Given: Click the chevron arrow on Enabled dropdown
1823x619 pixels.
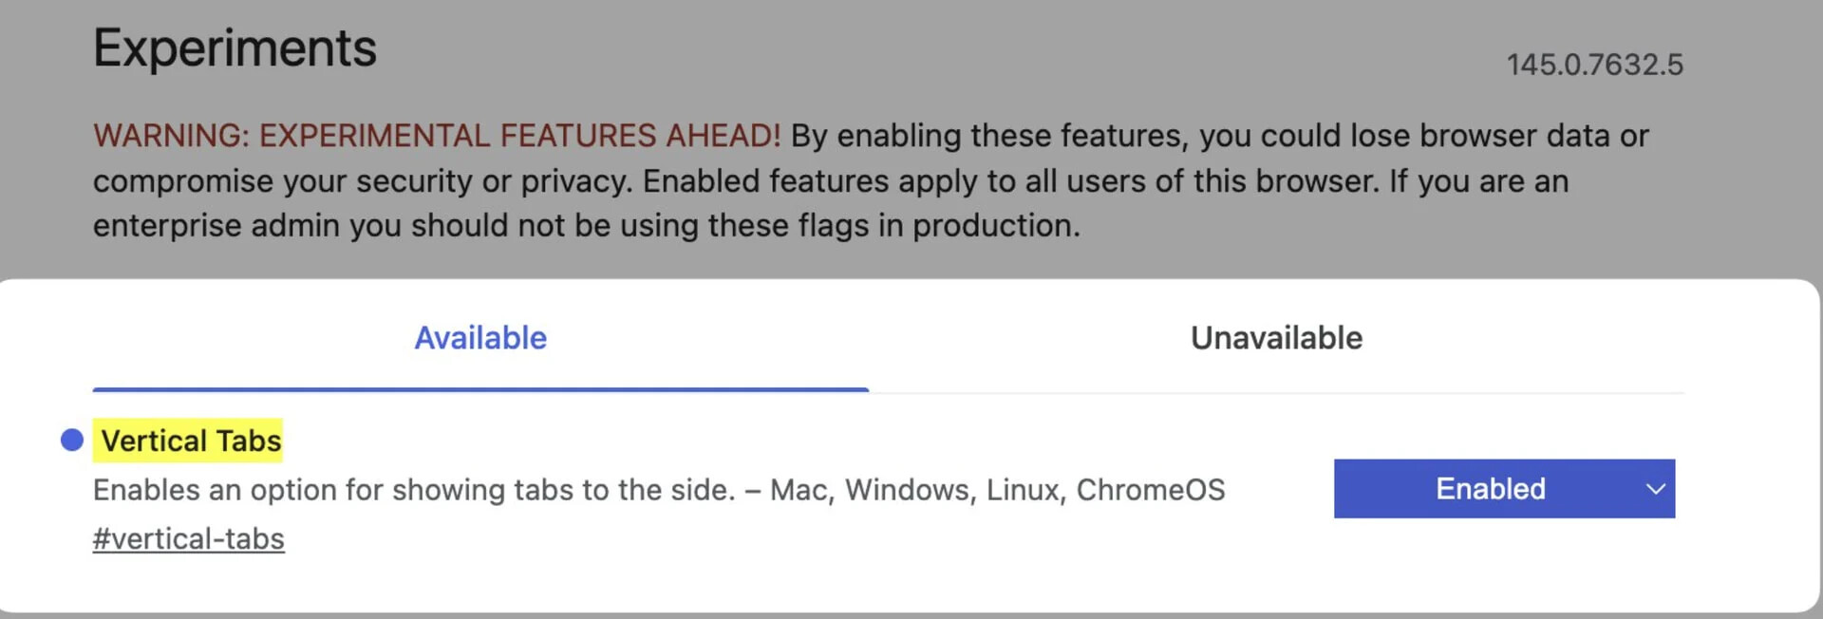Looking at the screenshot, I should pos(1655,490).
